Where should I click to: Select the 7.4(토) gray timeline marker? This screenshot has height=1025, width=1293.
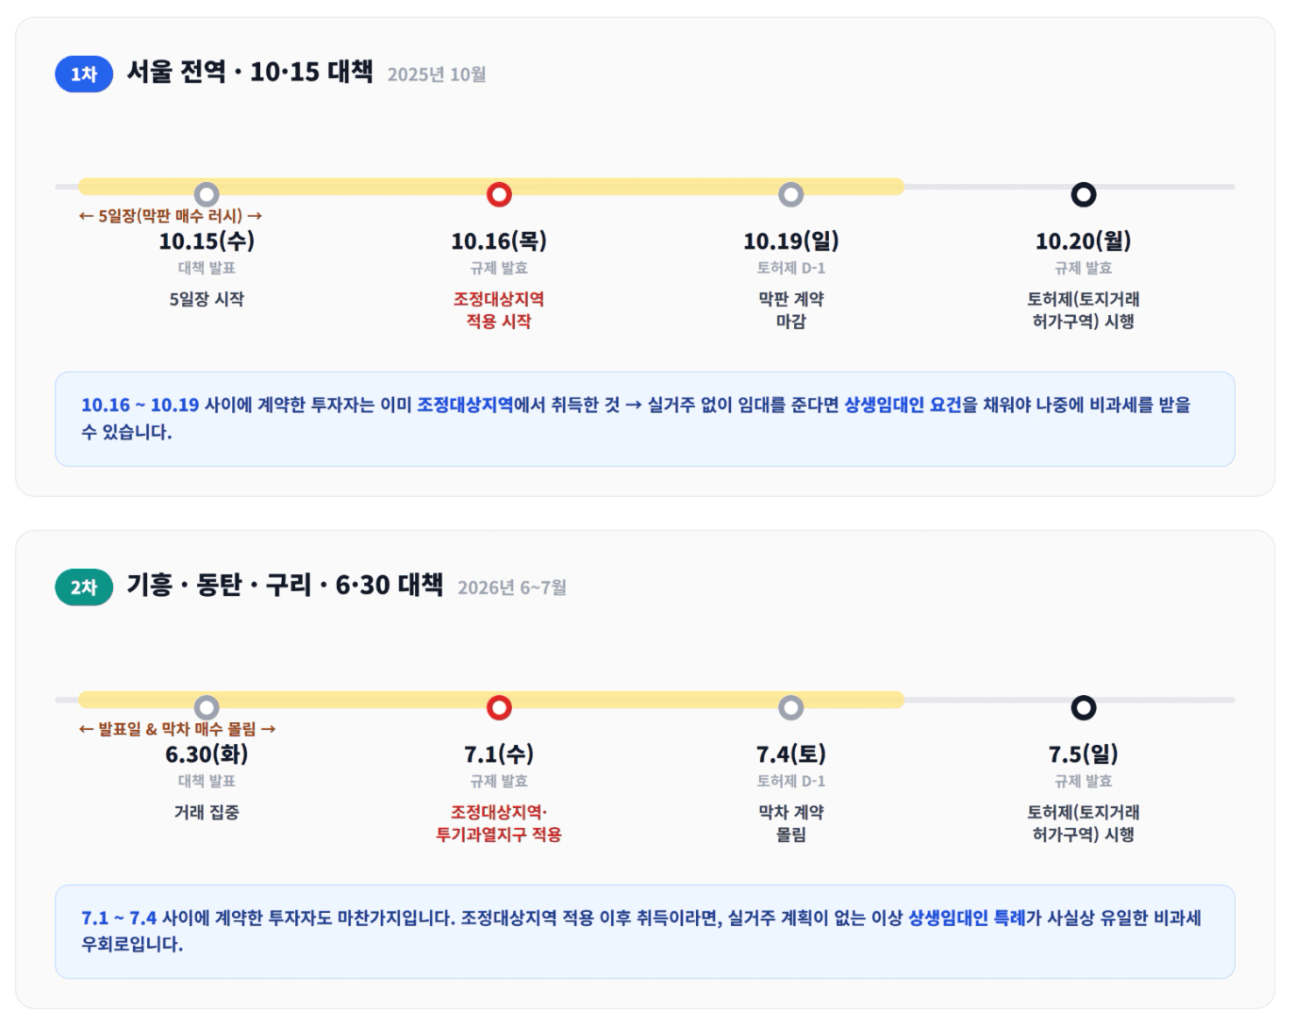[x=791, y=707]
